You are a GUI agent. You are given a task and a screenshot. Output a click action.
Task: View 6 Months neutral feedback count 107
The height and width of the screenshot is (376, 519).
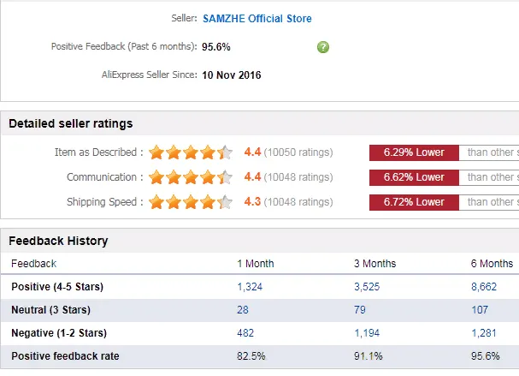pos(481,309)
